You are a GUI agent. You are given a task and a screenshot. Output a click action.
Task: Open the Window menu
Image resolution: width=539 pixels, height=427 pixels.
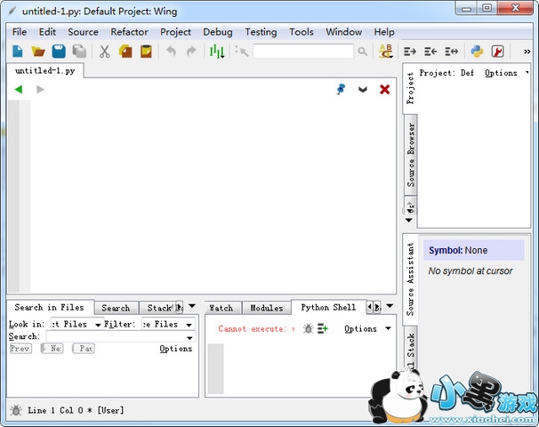(343, 32)
